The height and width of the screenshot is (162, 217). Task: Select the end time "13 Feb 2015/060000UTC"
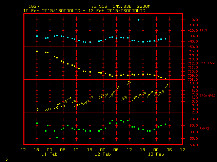[117, 11]
